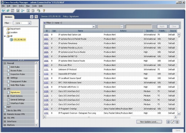Image resolution: width=186 pixels, height=133 pixels.
Task: Click the Apply filter button
Action: pyautogui.click(x=162, y=26)
